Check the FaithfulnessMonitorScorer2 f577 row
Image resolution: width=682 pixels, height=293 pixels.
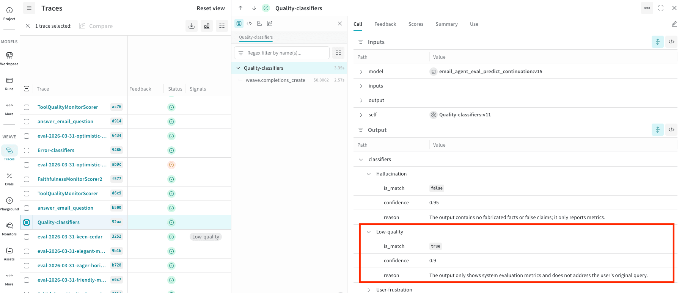(x=27, y=179)
